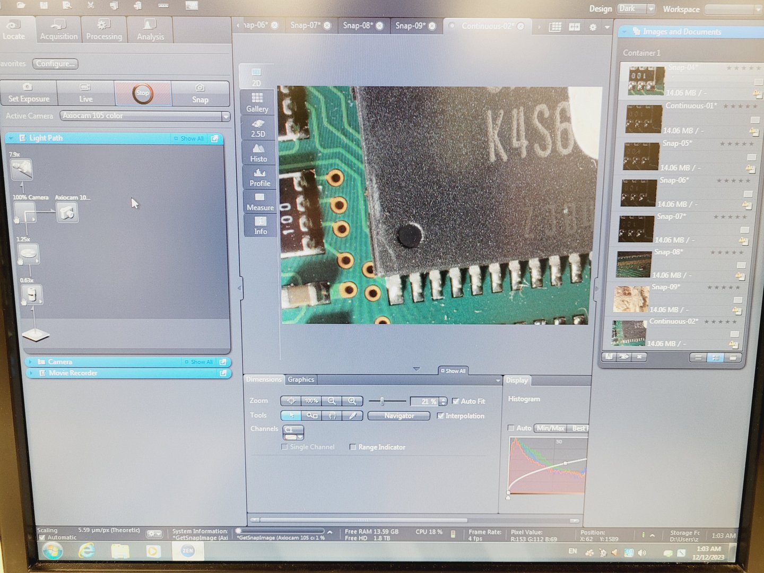Open the 2D view mode
Screen dimensions: 764x573
257,76
